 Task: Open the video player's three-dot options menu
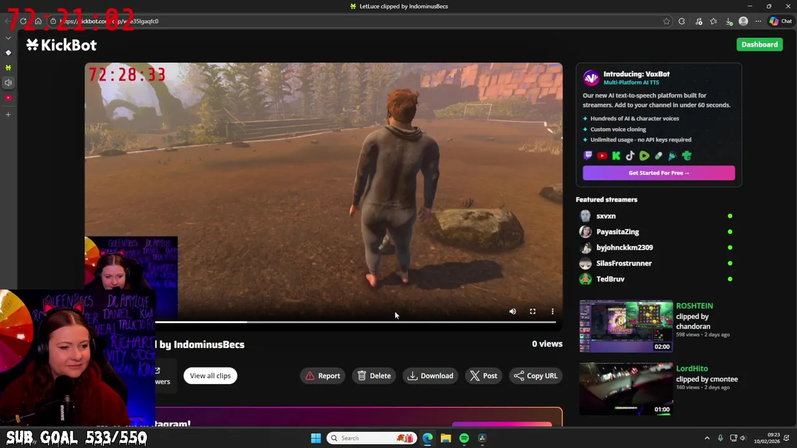point(552,312)
